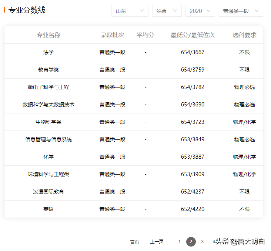271x251 pixels.
Task: Click score 654/3690 cell
Action: pyautogui.click(x=193, y=105)
